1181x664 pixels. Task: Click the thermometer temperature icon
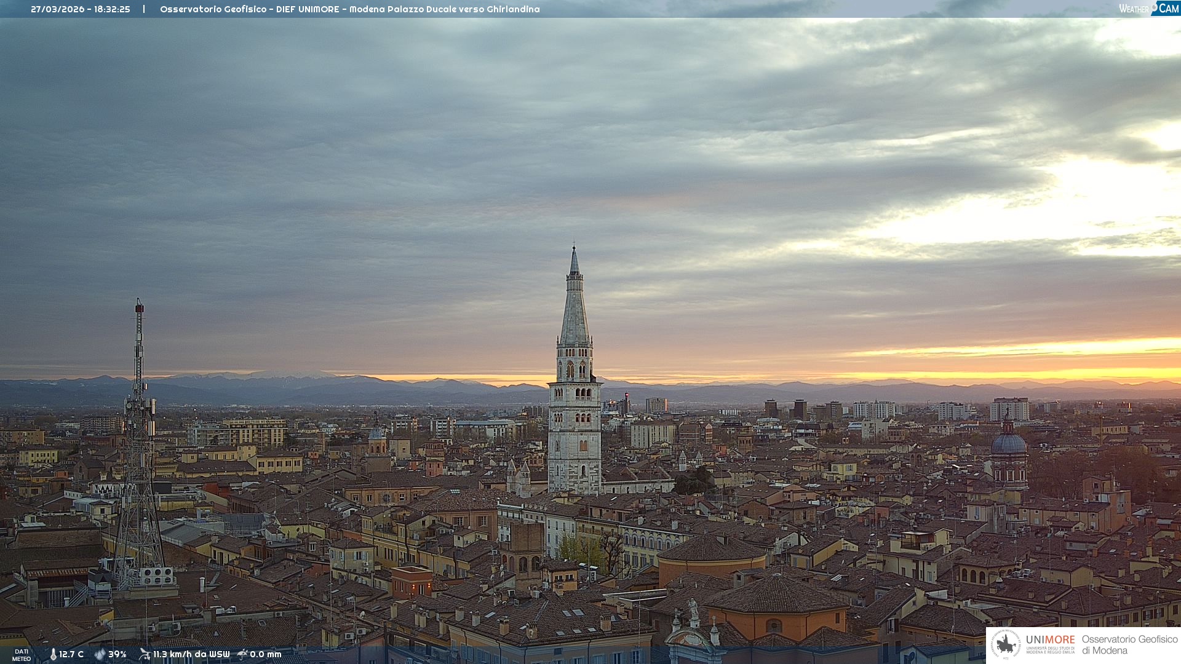coord(53,654)
